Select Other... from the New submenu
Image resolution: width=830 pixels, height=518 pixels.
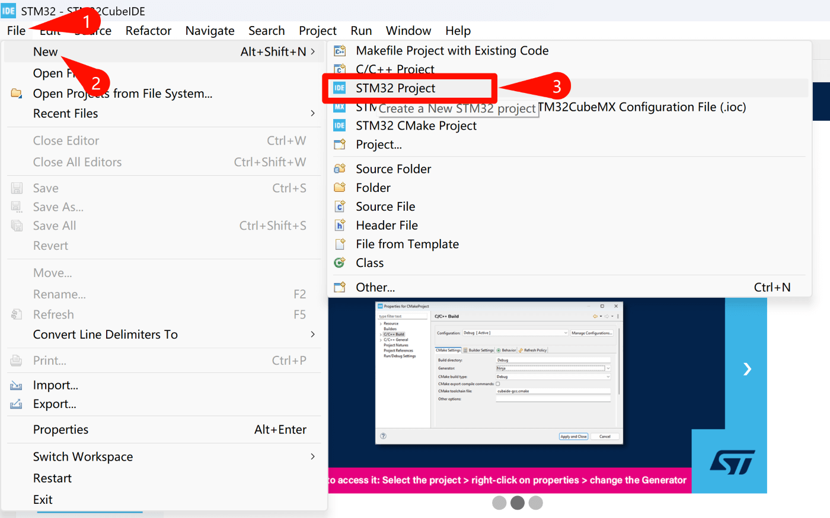click(x=375, y=288)
